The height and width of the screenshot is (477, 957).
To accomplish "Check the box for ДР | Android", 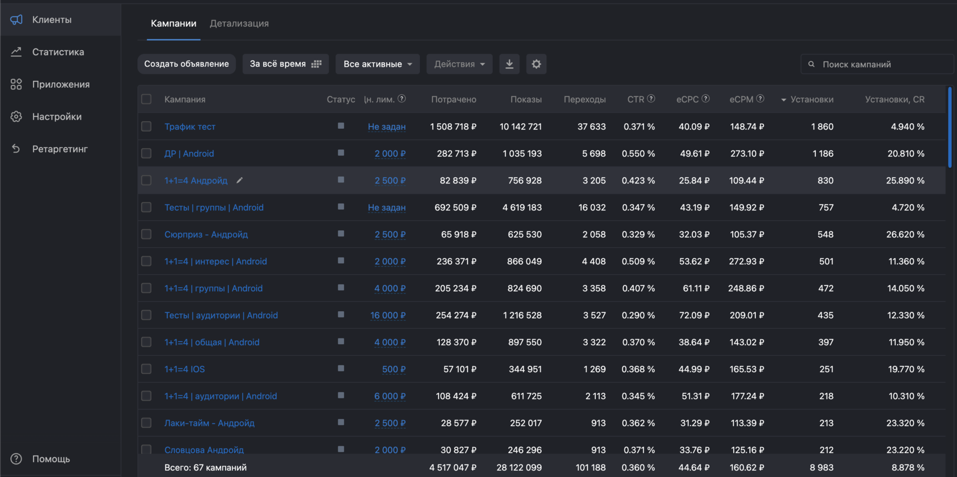I will tap(146, 153).
